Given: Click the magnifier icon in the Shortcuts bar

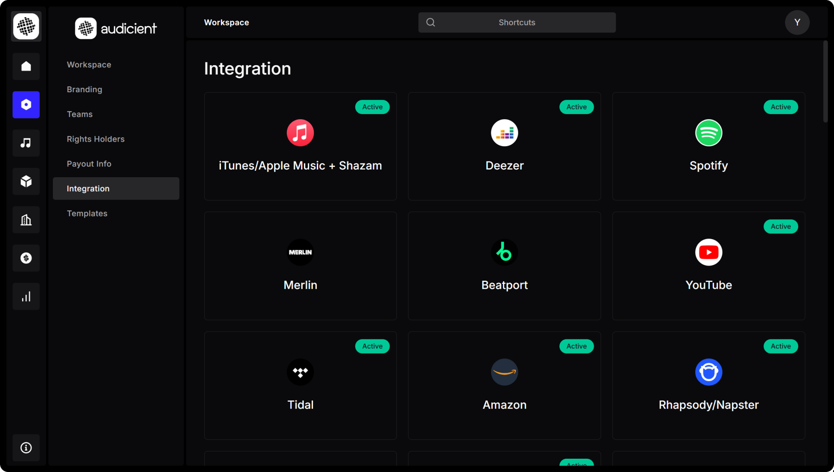Looking at the screenshot, I should coord(430,22).
